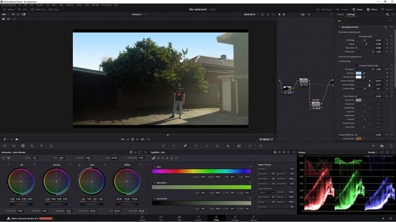Viewport: 396px width, 222px height.
Task: Expand the Source Sky Appearance section
Action: coord(338,57)
